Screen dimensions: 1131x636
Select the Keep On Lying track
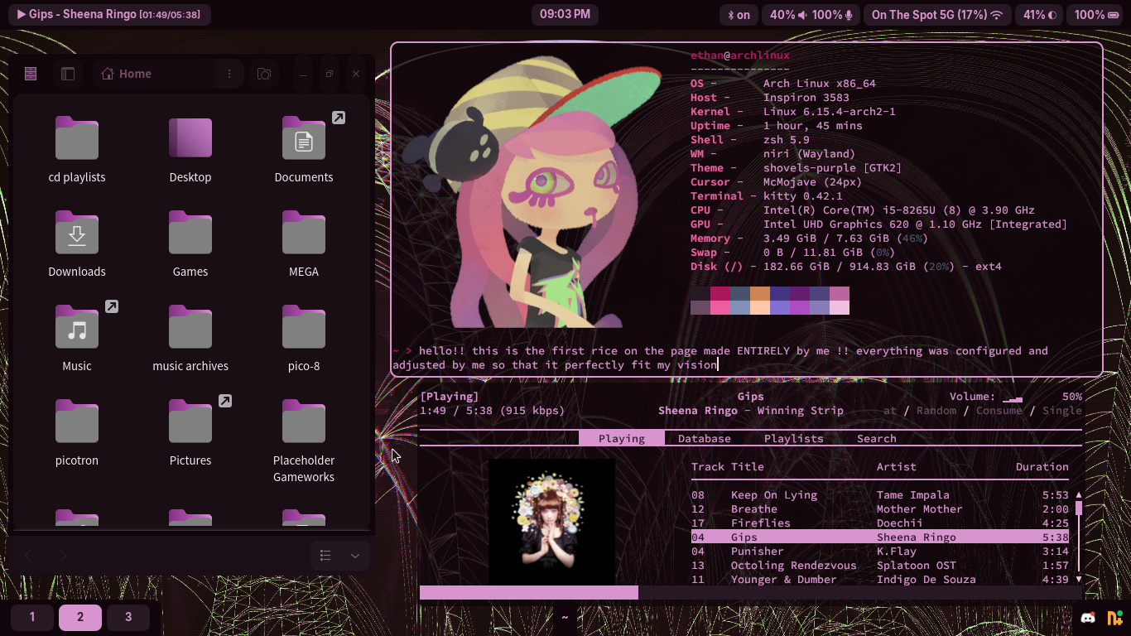pos(880,495)
